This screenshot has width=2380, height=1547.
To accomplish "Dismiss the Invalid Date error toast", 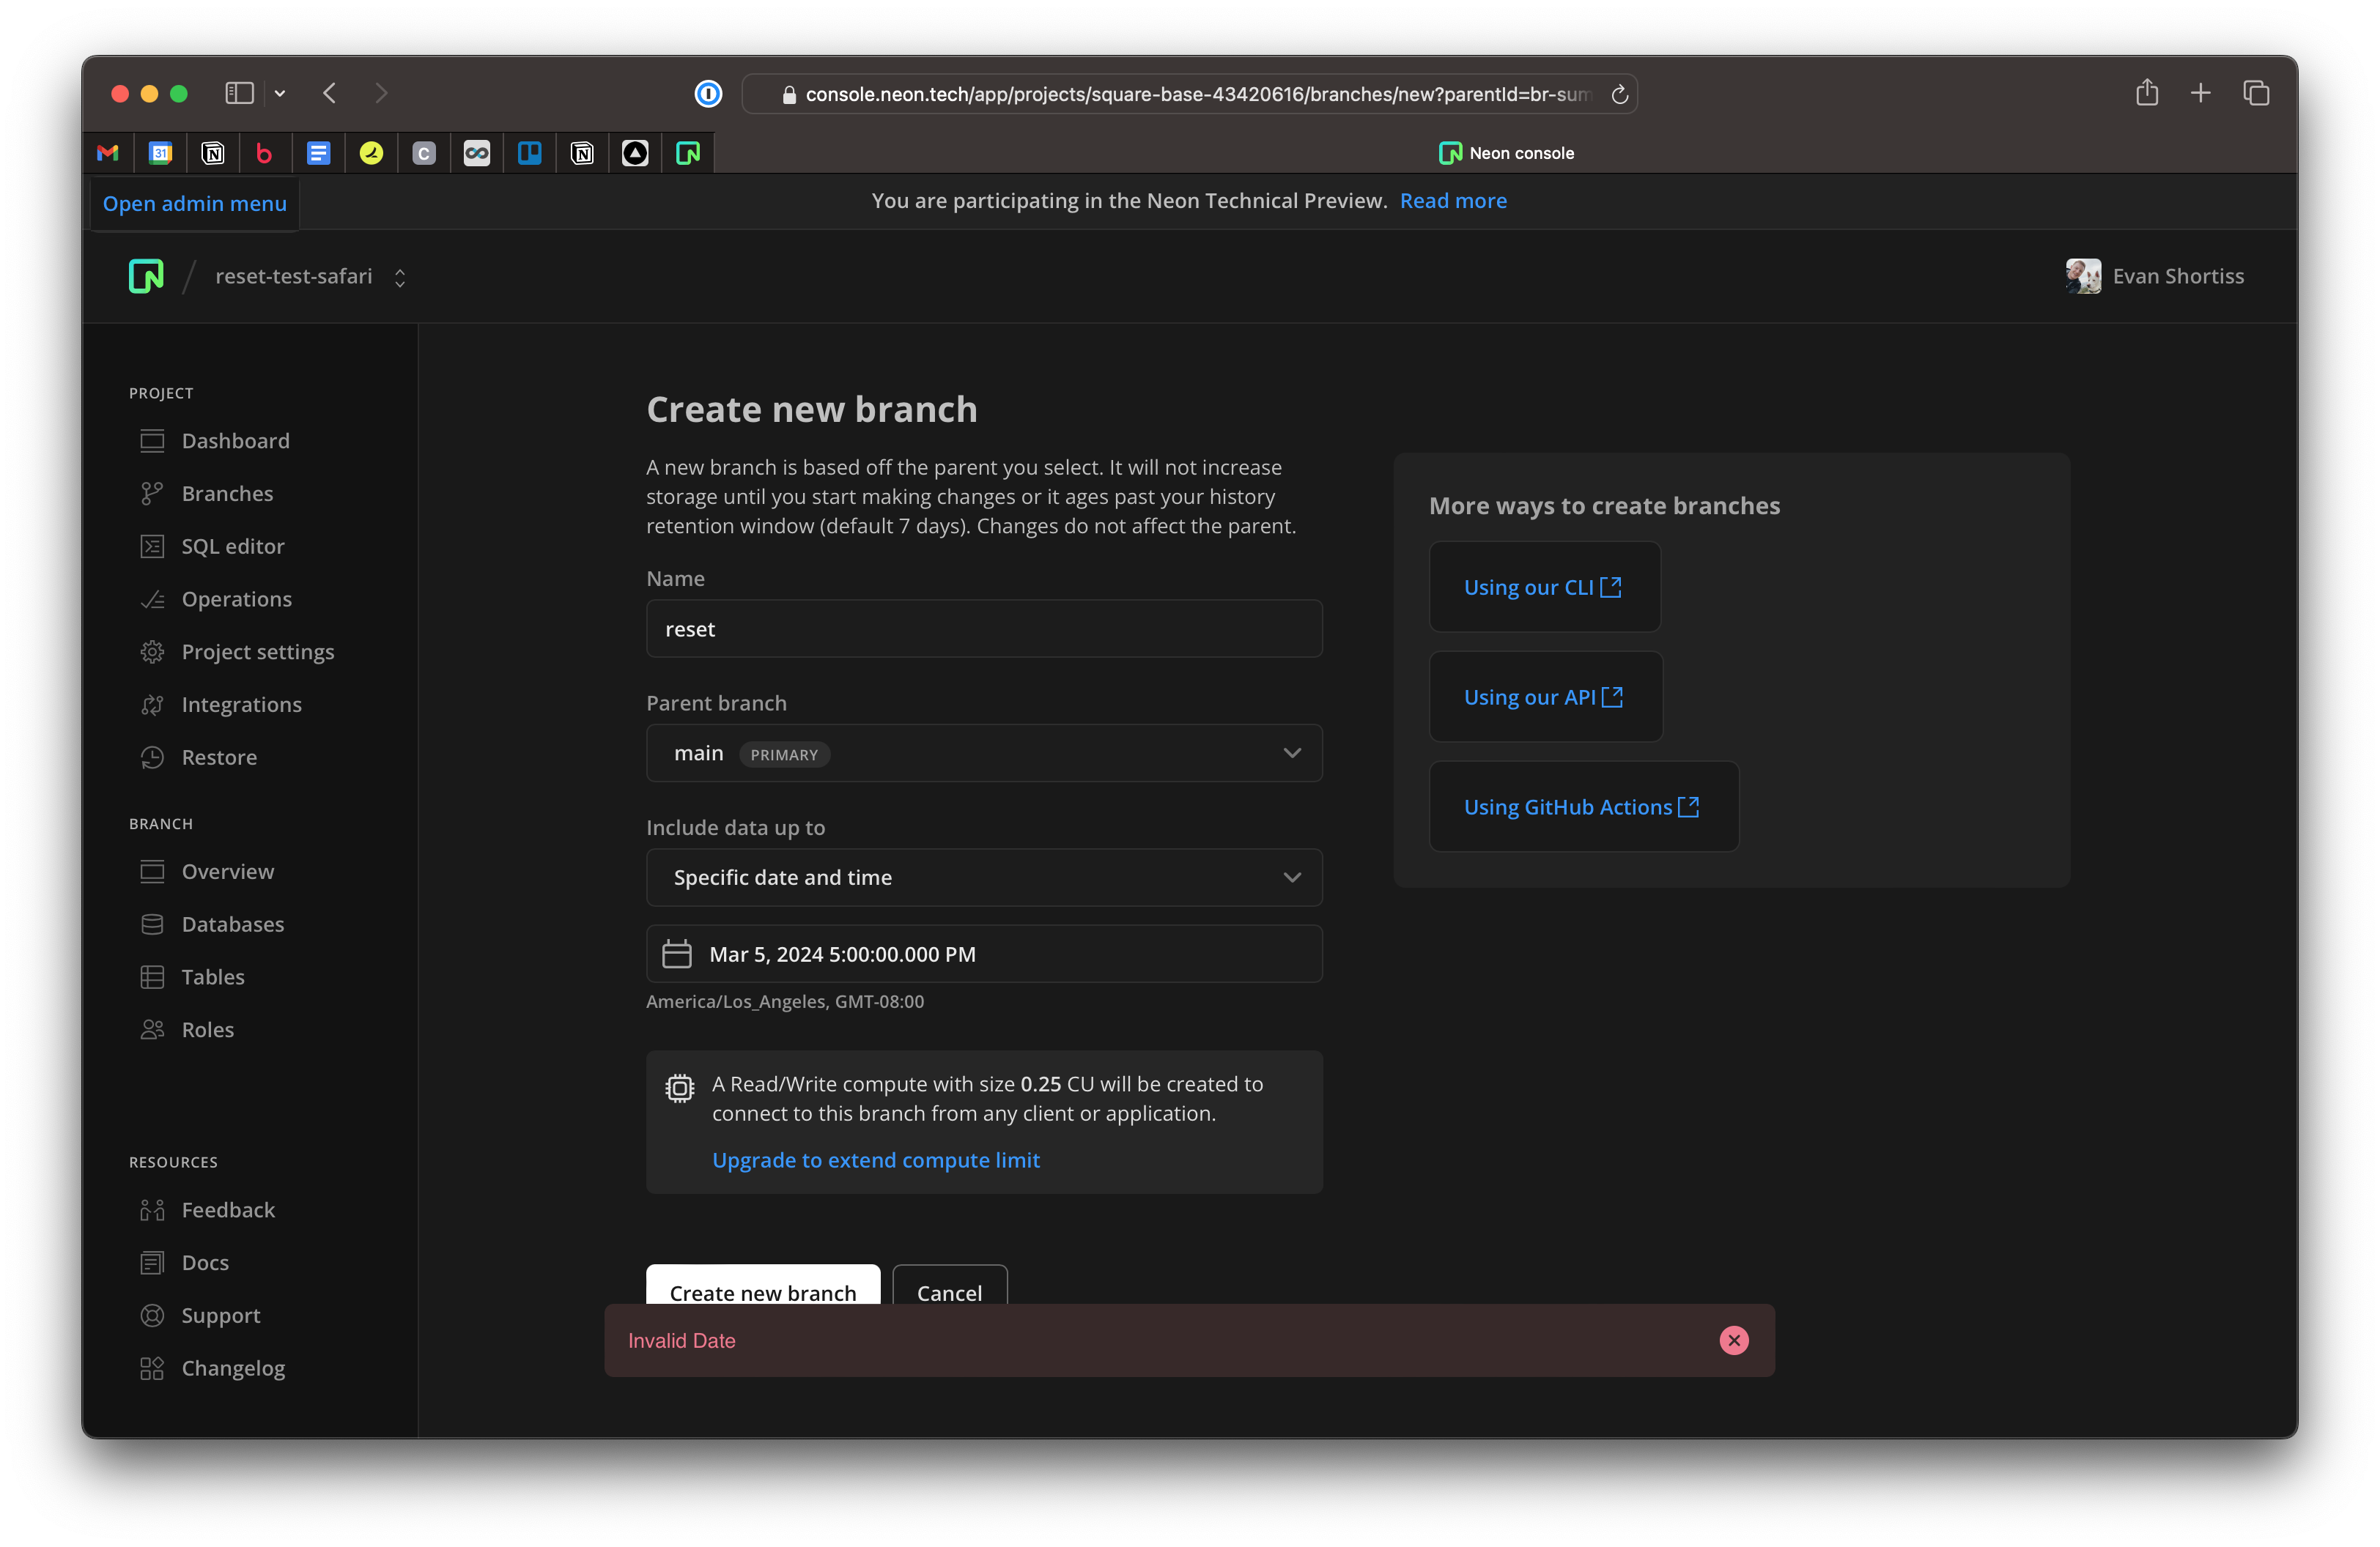I will 1733,1340.
